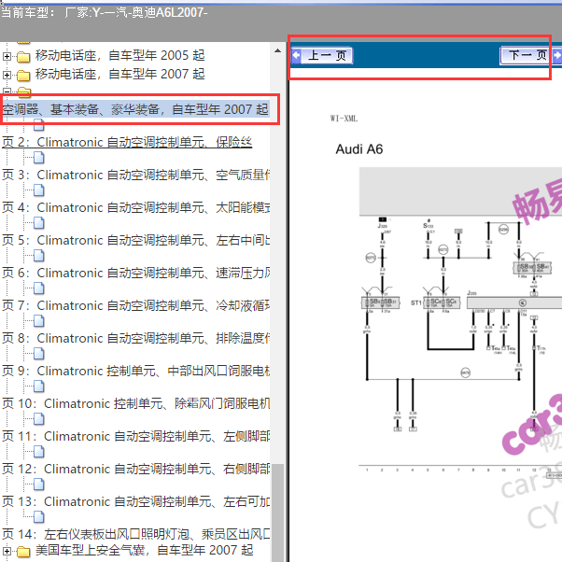562x562 pixels.
Task: Open 页 9: 中部出风口伺服电机 page
Action: pyautogui.click(x=136, y=371)
